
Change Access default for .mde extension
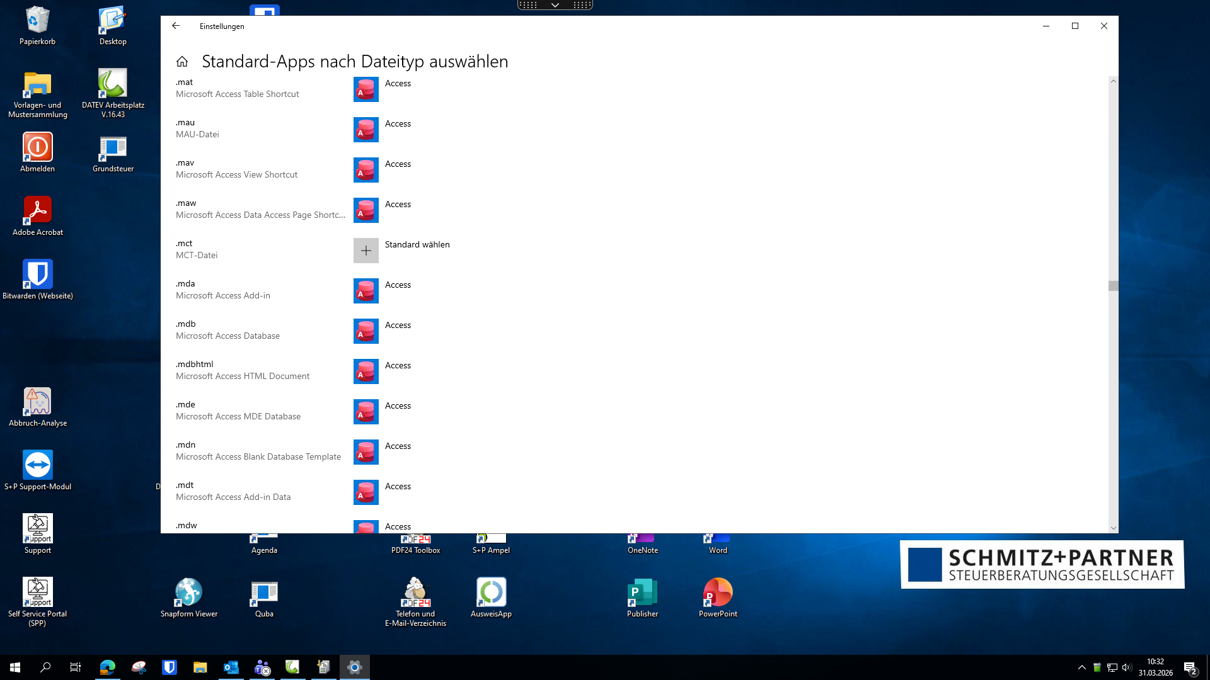(398, 406)
